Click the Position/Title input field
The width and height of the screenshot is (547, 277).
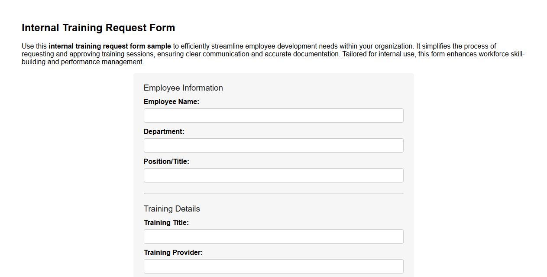273,175
